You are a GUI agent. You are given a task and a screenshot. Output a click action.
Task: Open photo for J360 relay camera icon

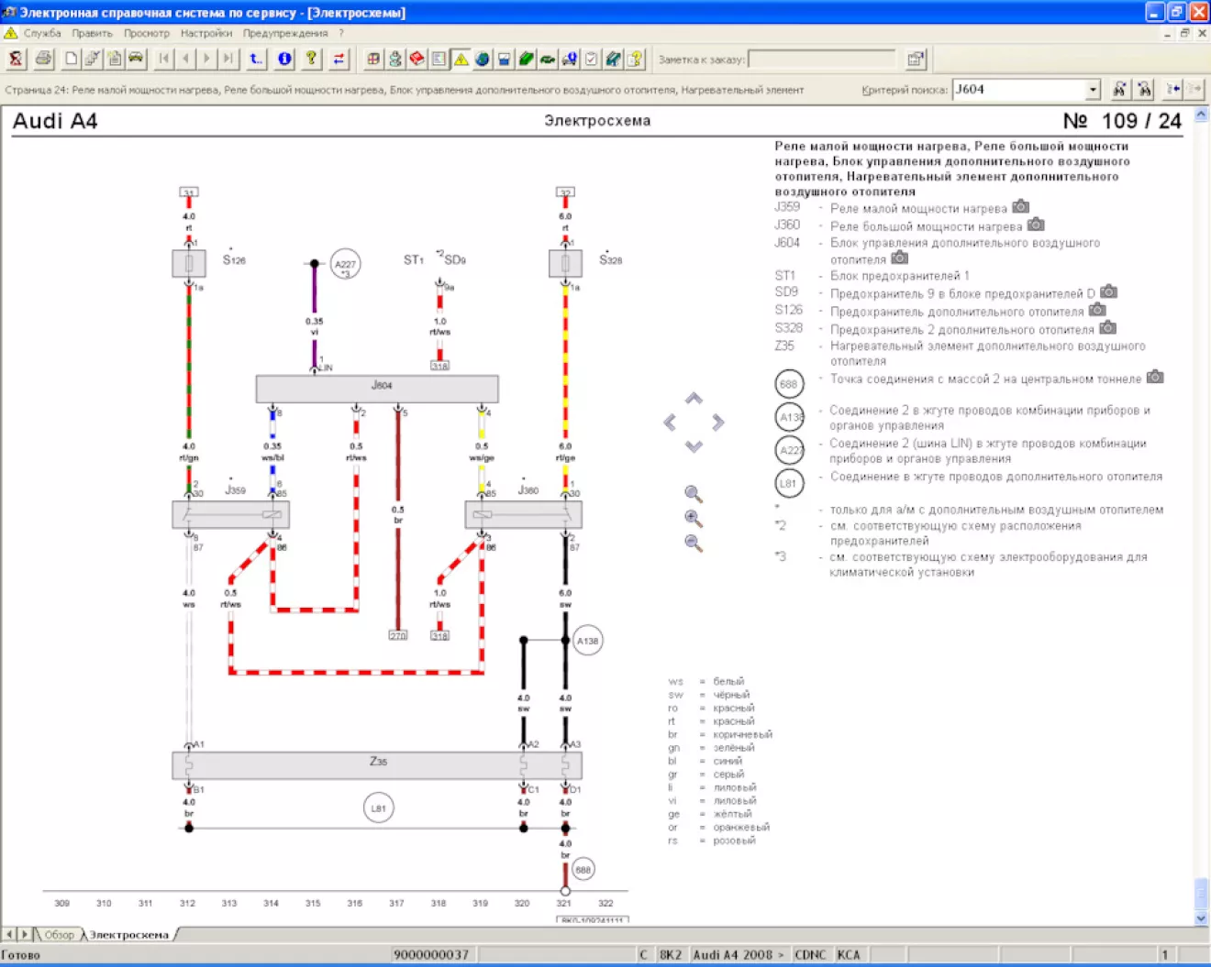[x=1036, y=225]
